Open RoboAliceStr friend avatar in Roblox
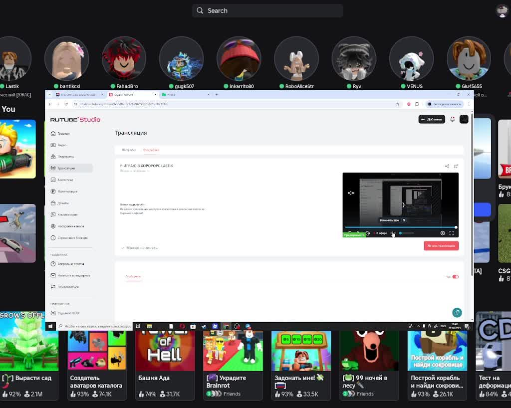 click(x=296, y=59)
